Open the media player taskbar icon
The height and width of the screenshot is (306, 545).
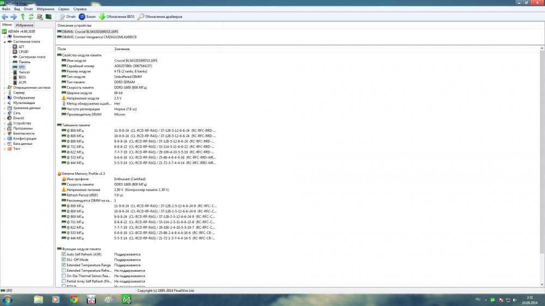point(56,300)
